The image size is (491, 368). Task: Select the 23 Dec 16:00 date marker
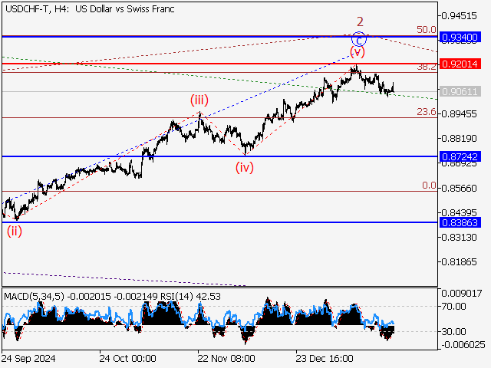(324, 358)
